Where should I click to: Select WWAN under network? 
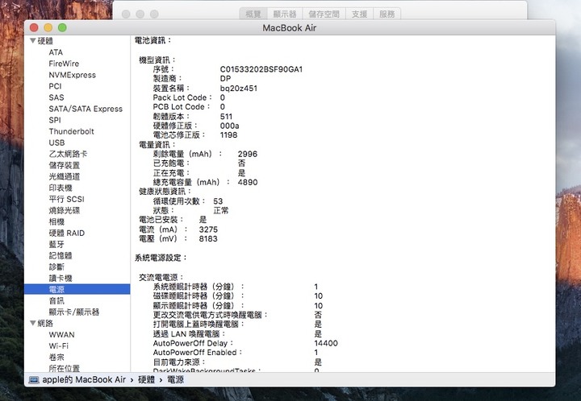pyautogui.click(x=61, y=335)
